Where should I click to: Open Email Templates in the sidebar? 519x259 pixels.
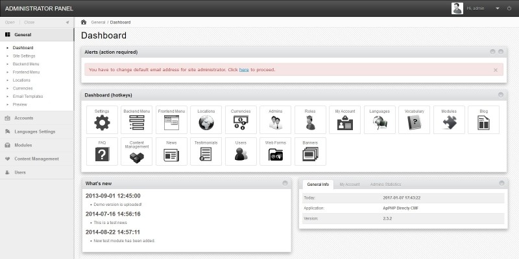28,96
